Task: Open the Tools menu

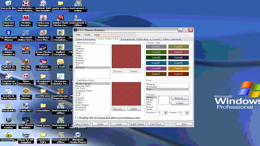Action: coord(87,35)
